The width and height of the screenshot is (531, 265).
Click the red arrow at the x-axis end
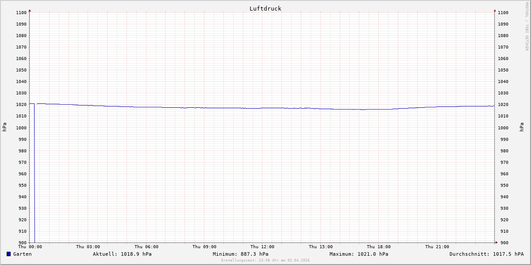click(x=496, y=242)
